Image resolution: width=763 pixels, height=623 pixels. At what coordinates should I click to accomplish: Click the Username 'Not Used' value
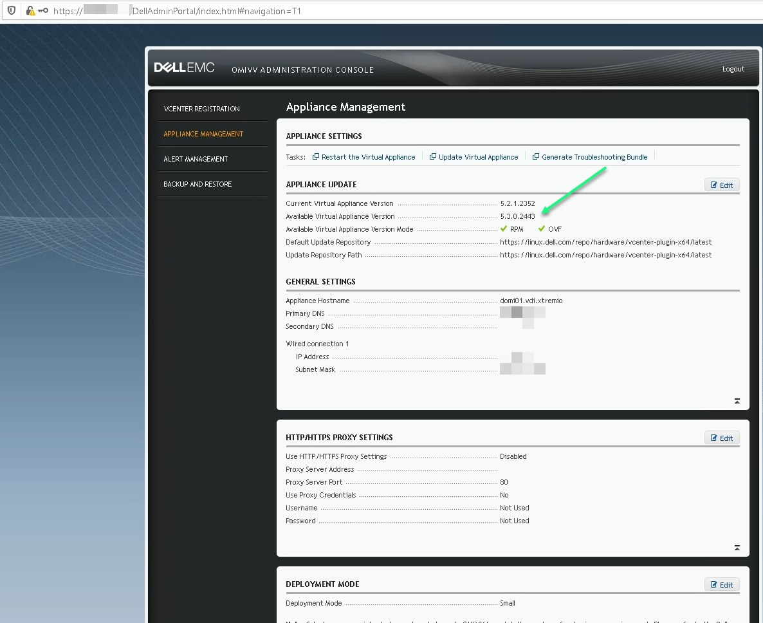514,508
